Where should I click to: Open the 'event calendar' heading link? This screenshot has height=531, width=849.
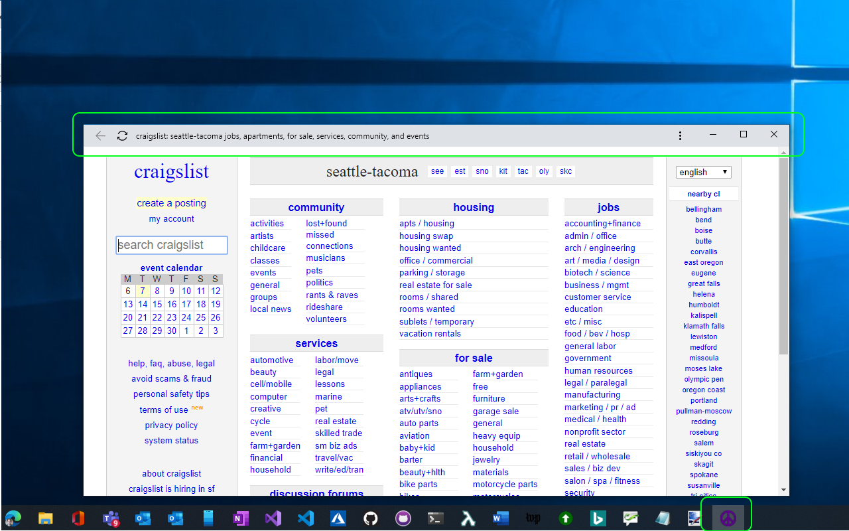[172, 268]
